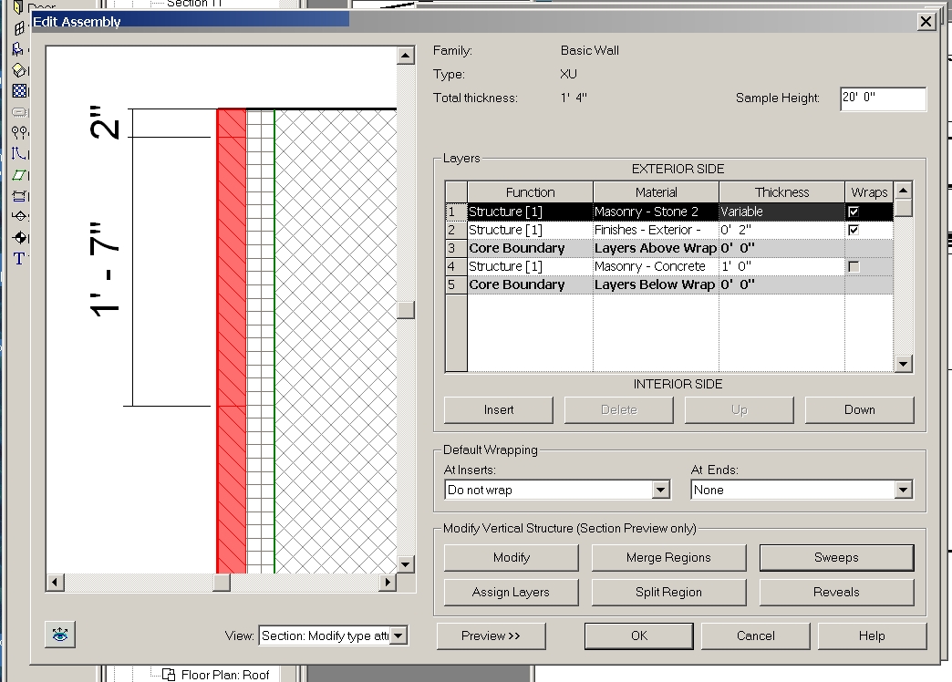Select the Window tool in background toolbar
952x682 pixels.
click(19, 28)
